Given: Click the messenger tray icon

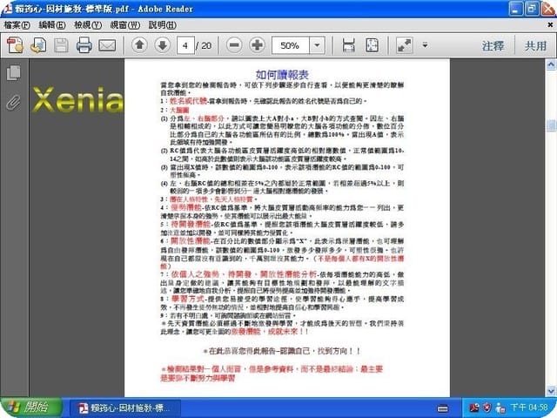Looking at the screenshot, I should tap(500, 408).
